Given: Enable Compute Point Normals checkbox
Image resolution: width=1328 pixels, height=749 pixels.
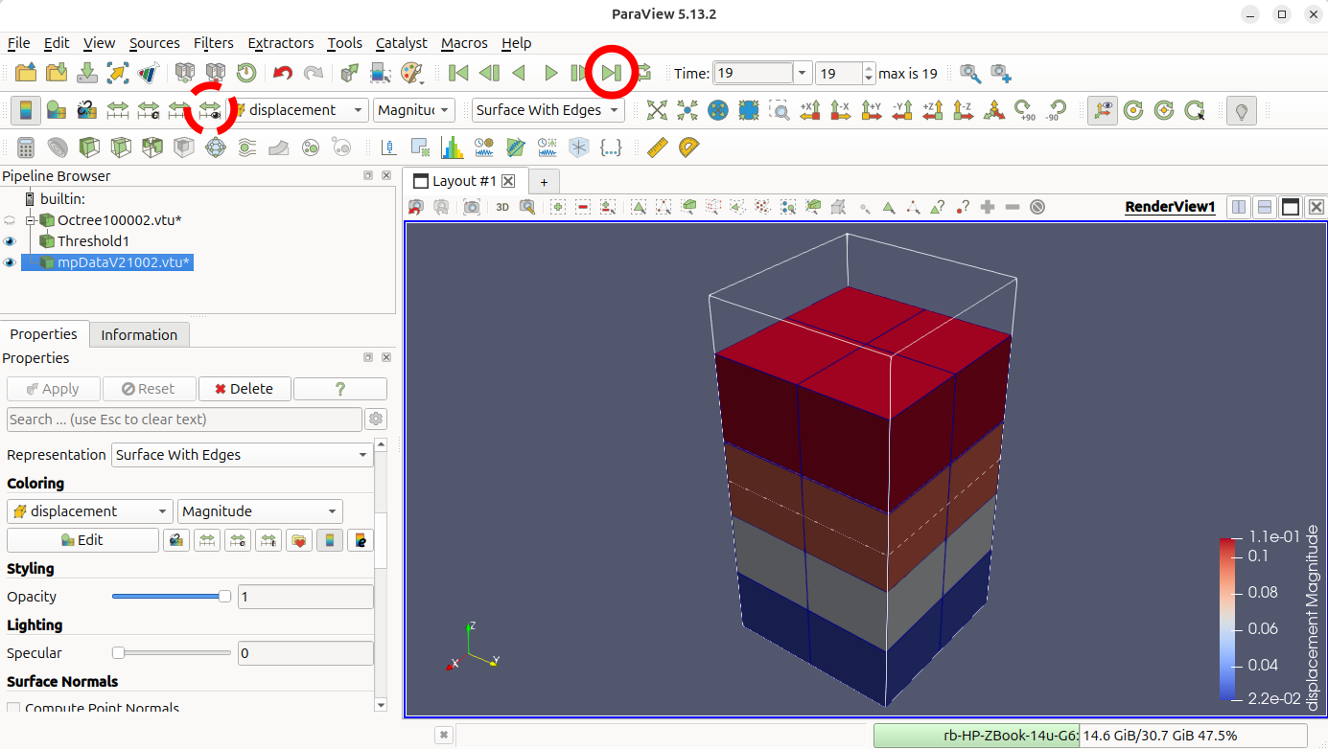Looking at the screenshot, I should tap(13, 709).
